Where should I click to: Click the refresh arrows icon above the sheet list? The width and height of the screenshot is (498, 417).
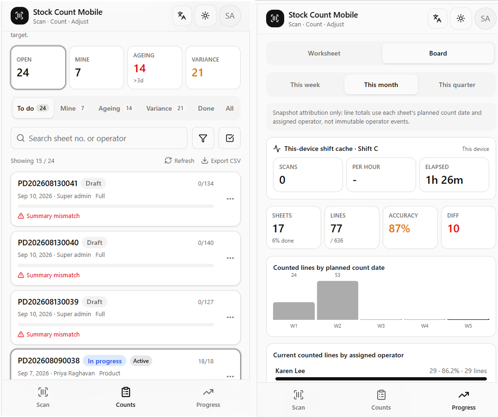[x=168, y=161]
